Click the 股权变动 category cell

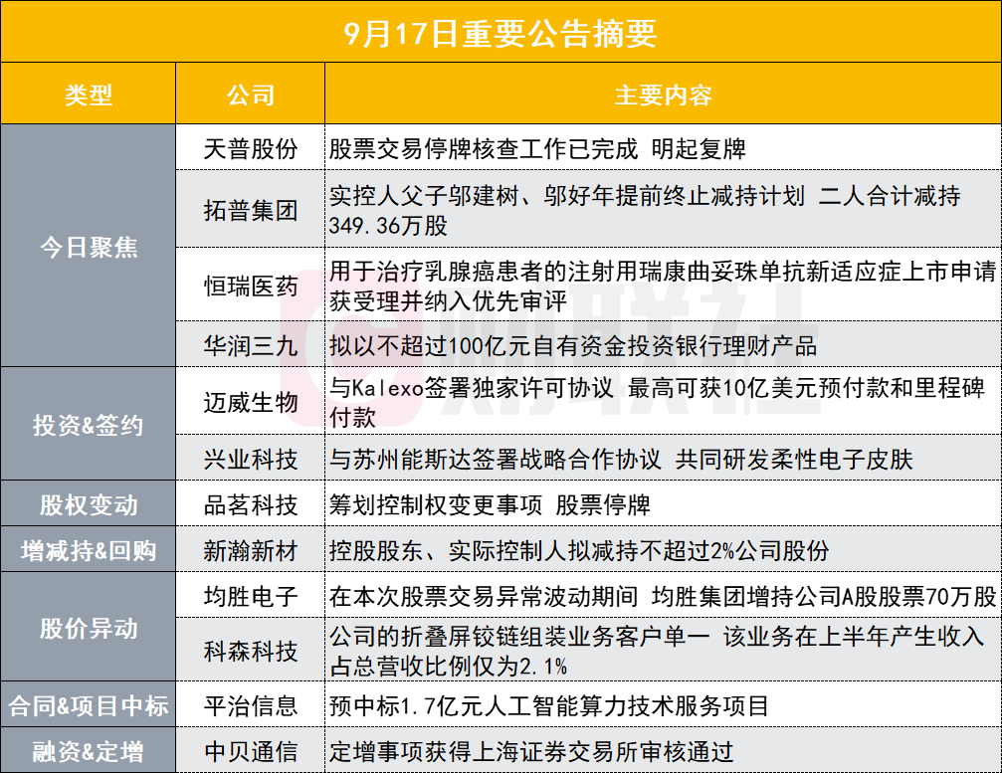[x=88, y=504]
